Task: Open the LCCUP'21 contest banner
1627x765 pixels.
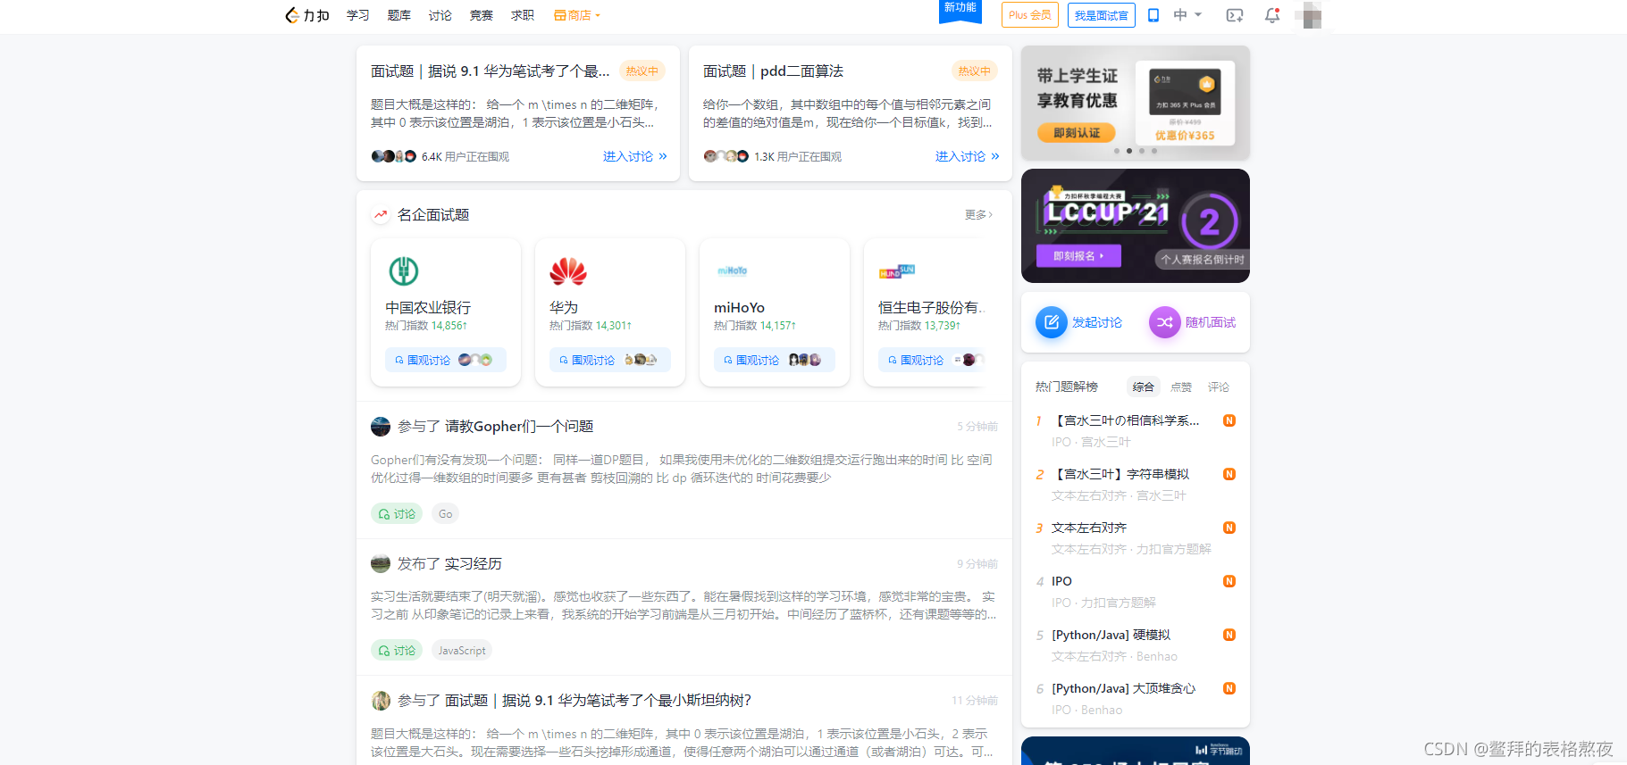Action: click(x=1136, y=226)
